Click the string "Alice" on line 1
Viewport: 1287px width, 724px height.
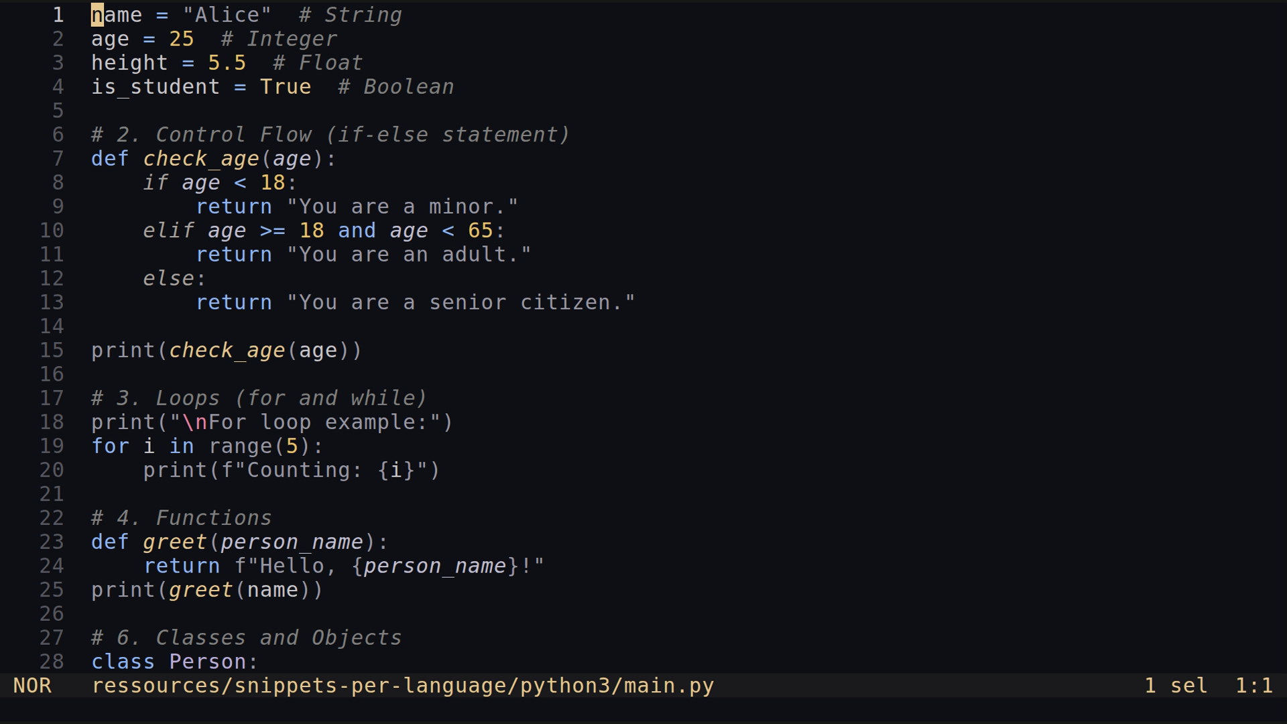tap(227, 15)
